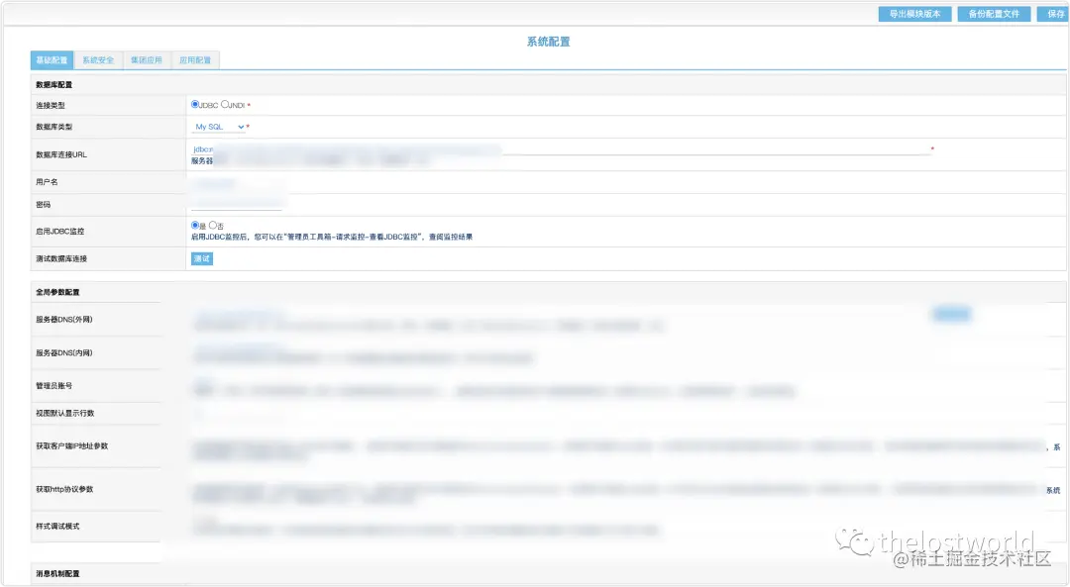Click the 系统配置 page title

(x=548, y=42)
